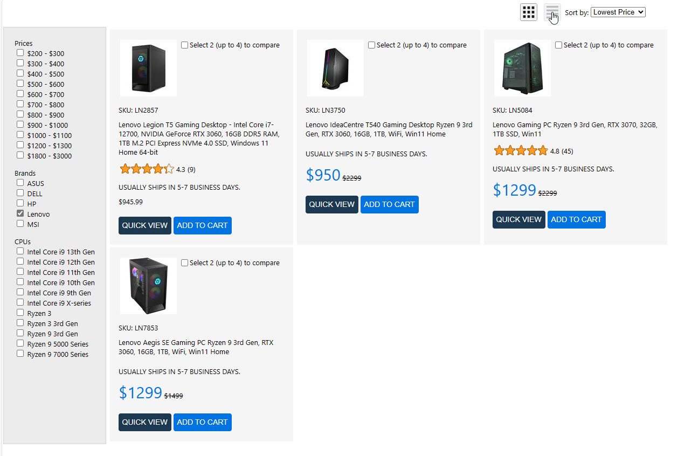Switch to grid view layout
The width and height of the screenshot is (678, 456).
click(528, 12)
